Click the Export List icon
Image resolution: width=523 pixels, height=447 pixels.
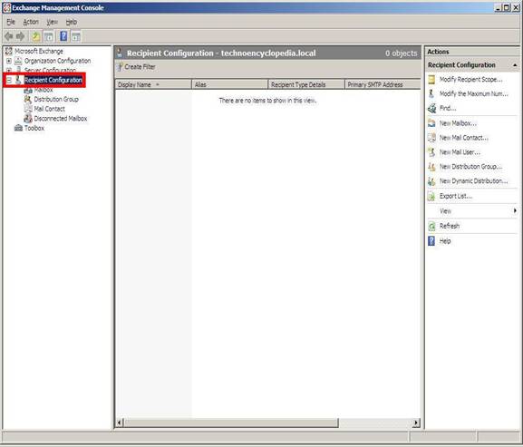coord(431,196)
